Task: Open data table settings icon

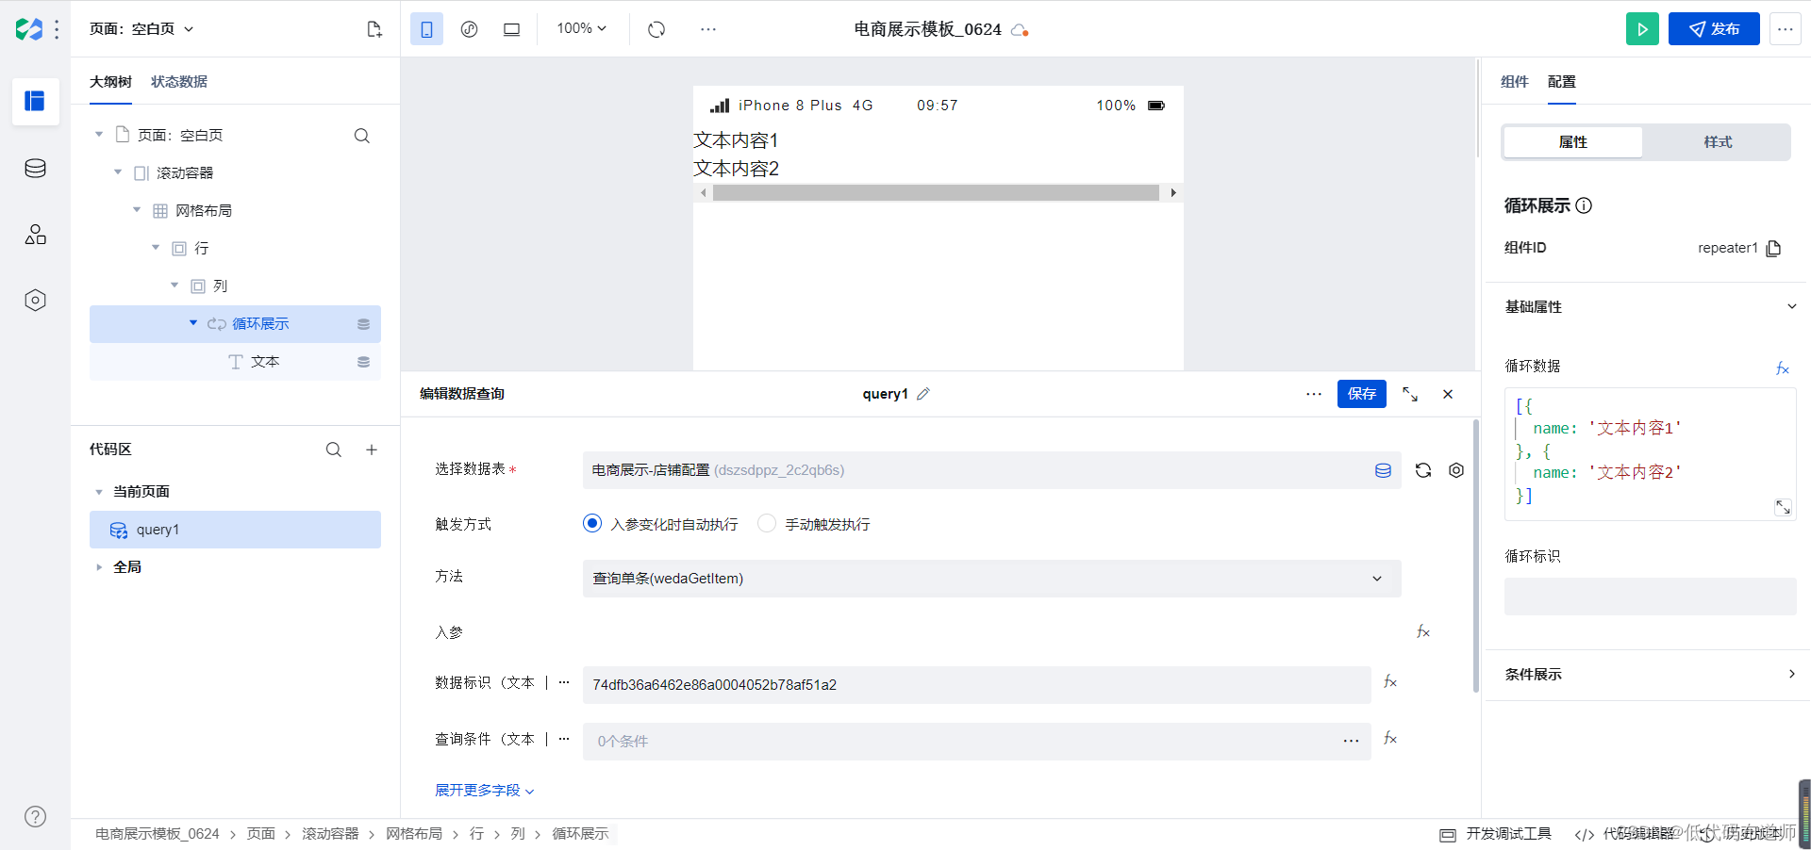Action: (x=1456, y=470)
